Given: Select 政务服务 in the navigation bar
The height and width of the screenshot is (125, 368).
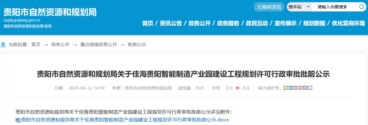Looking at the screenshot, I should coord(228,23).
